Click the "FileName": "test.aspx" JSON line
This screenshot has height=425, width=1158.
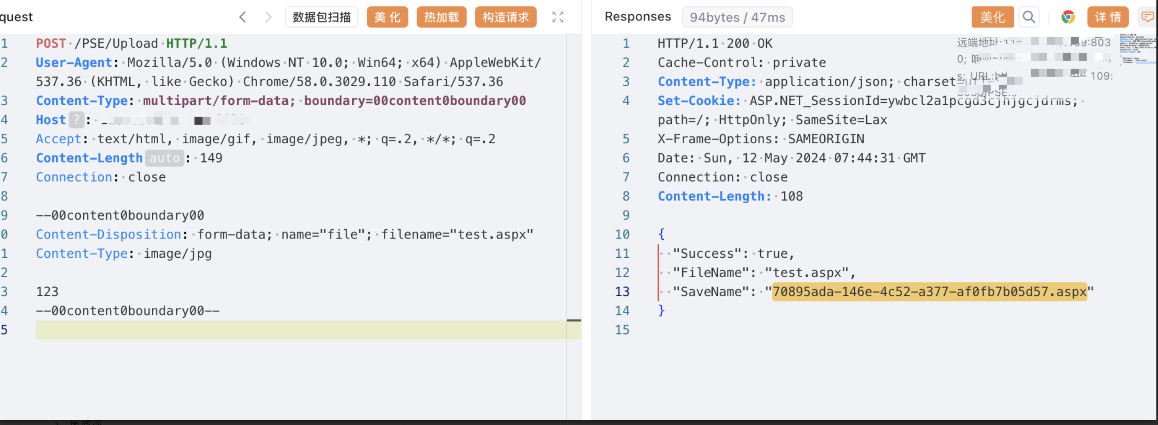point(764,273)
